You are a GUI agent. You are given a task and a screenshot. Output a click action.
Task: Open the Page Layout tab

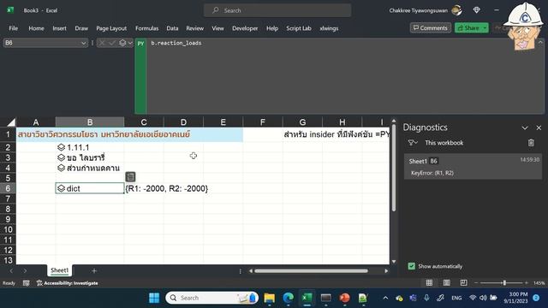click(x=111, y=28)
